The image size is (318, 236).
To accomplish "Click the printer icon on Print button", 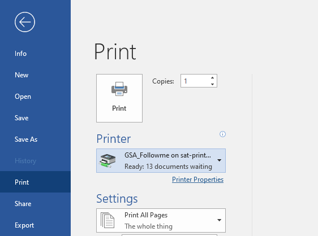I will point(119,89).
